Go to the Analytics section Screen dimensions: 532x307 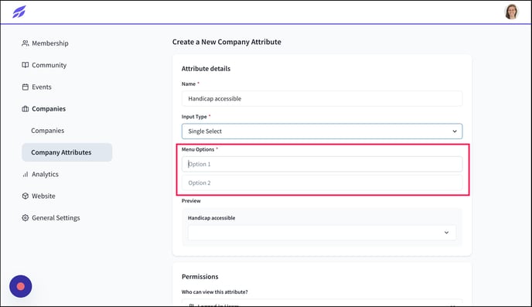pyautogui.click(x=45, y=174)
